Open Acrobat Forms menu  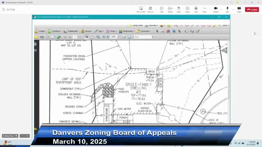(111, 31)
